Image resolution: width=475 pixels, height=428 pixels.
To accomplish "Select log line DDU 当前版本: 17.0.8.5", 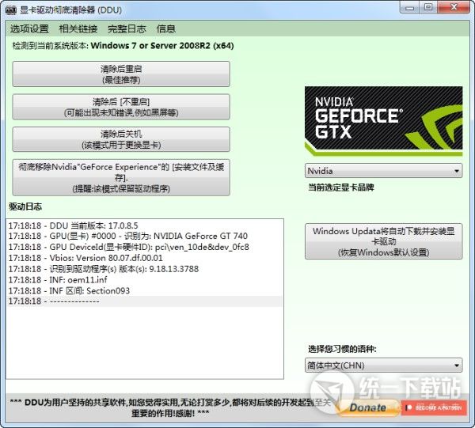I will 144,225.
